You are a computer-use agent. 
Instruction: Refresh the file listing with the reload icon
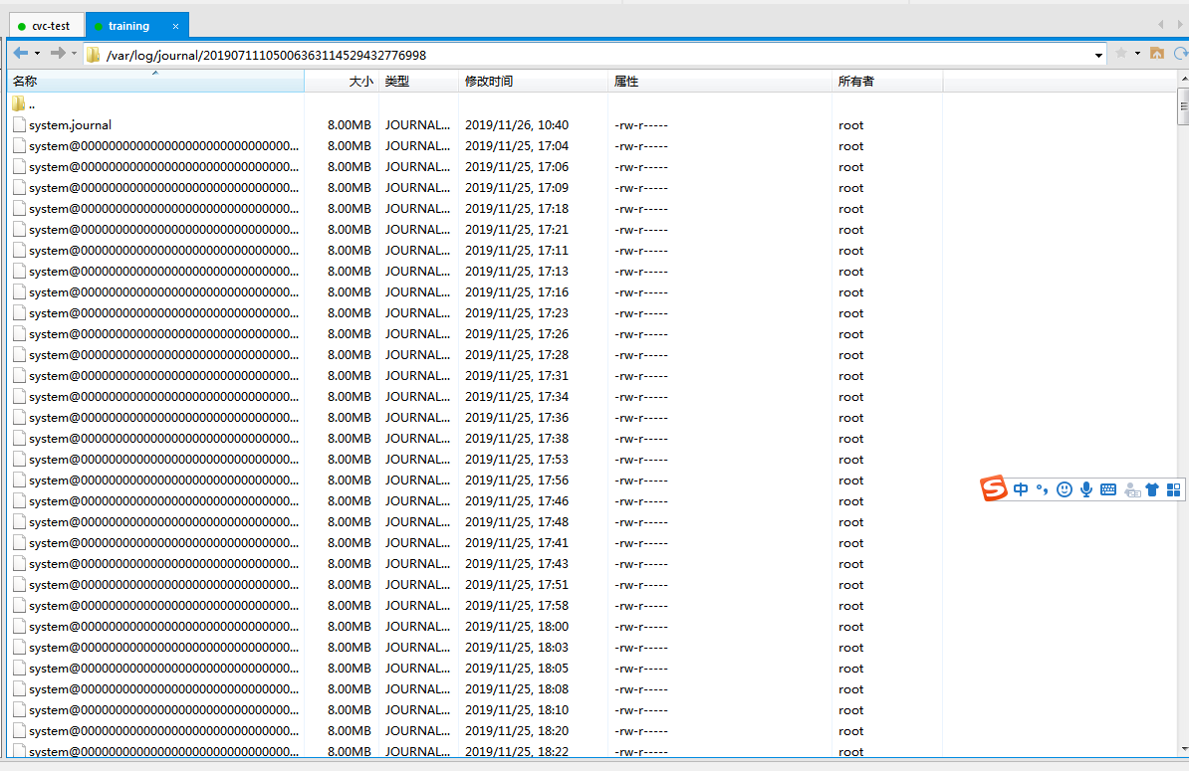pyautogui.click(x=1181, y=55)
